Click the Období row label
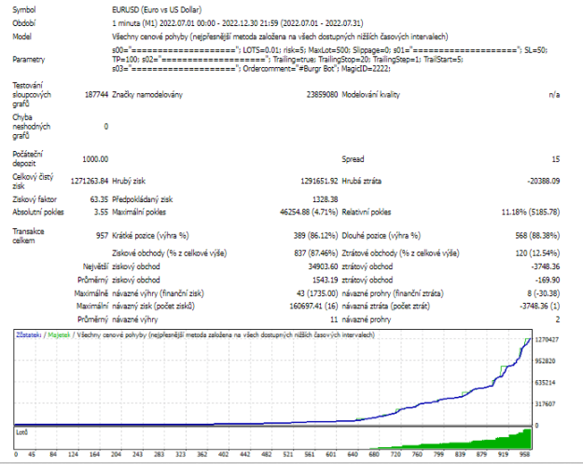 click(x=24, y=23)
